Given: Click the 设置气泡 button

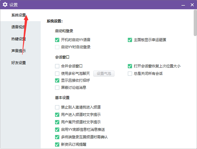Looking at the screenshot, I should (x=104, y=73).
